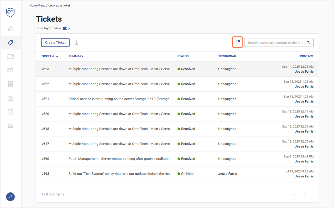Image resolution: width=334 pixels, height=208 pixels.
Task: Click the Build out "Test System" policy summary
Action: [120, 174]
